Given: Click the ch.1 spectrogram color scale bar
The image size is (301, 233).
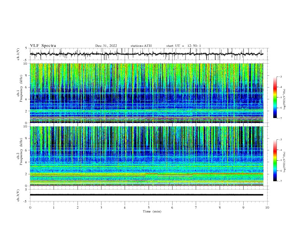Looking at the screenshot, I should click(275, 97).
